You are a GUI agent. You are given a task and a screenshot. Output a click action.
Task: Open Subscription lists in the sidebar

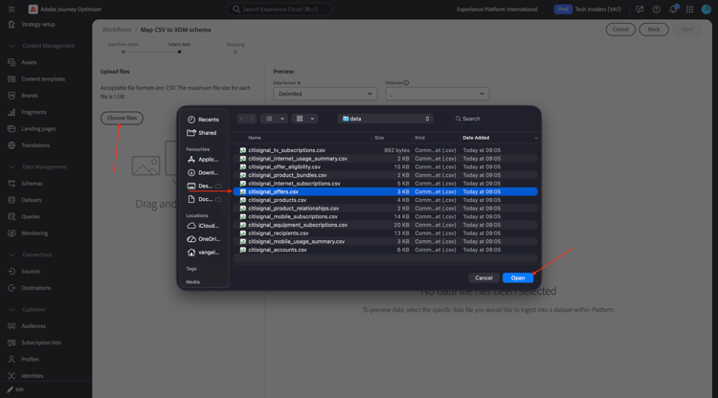41,343
